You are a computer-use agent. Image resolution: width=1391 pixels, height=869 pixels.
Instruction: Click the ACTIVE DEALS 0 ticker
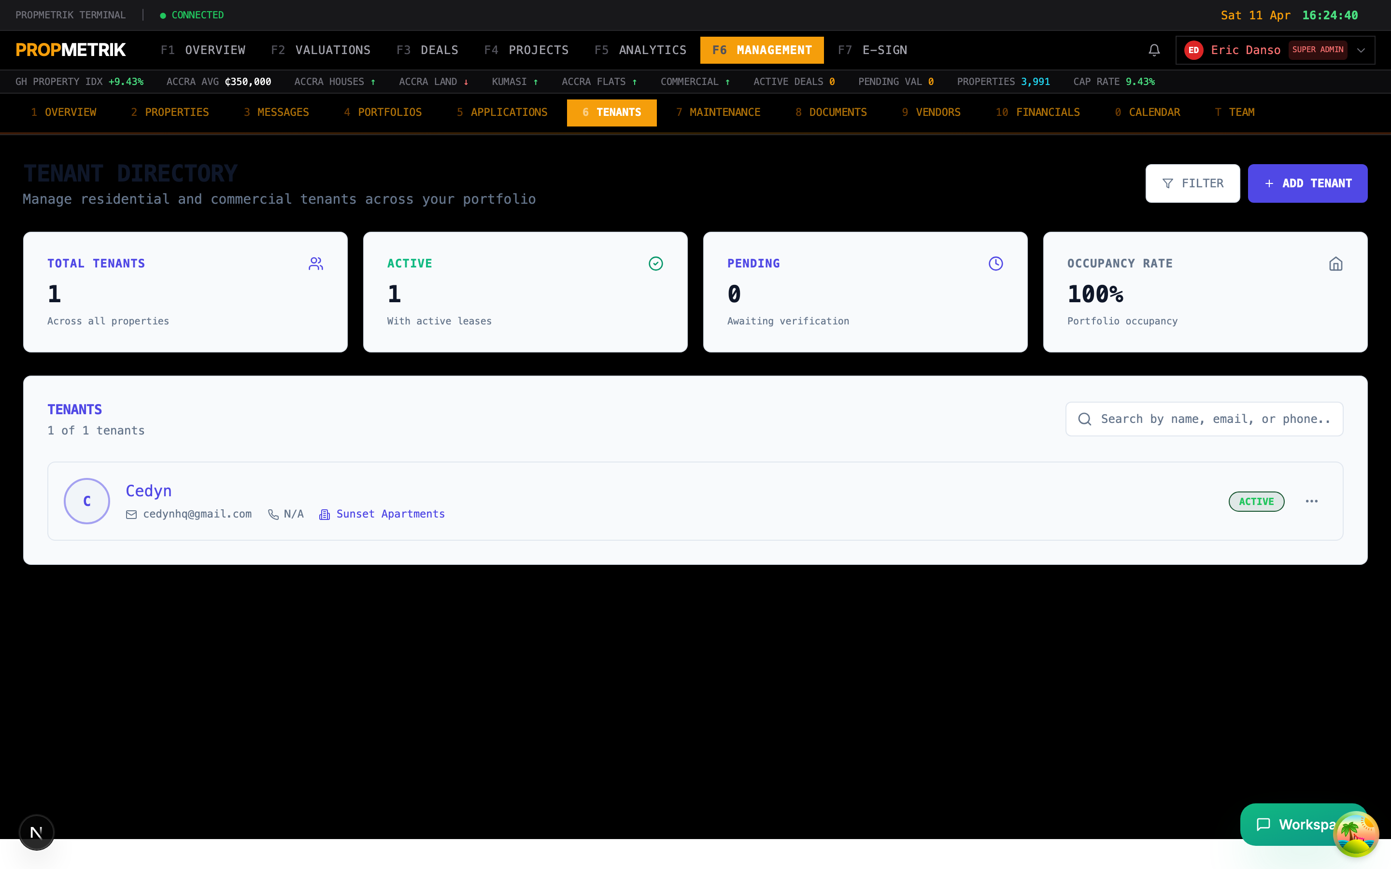click(x=794, y=82)
